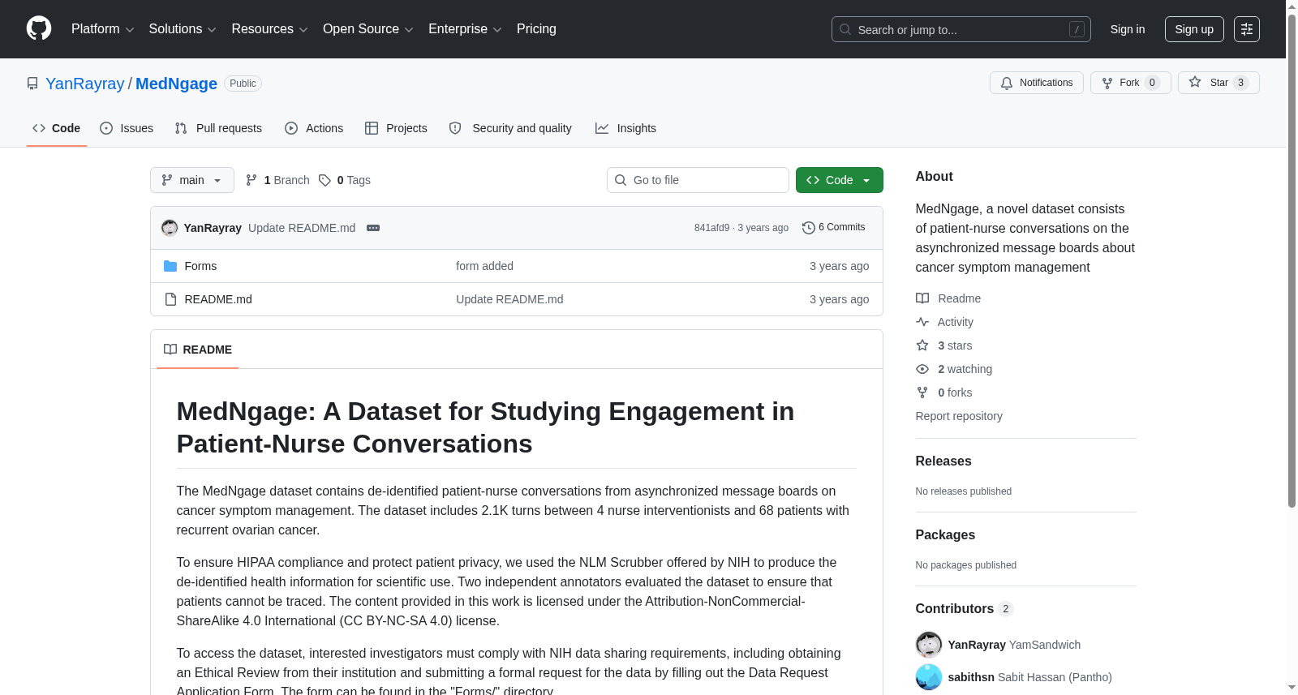
Task: Click the Report repository link
Action: 959,416
